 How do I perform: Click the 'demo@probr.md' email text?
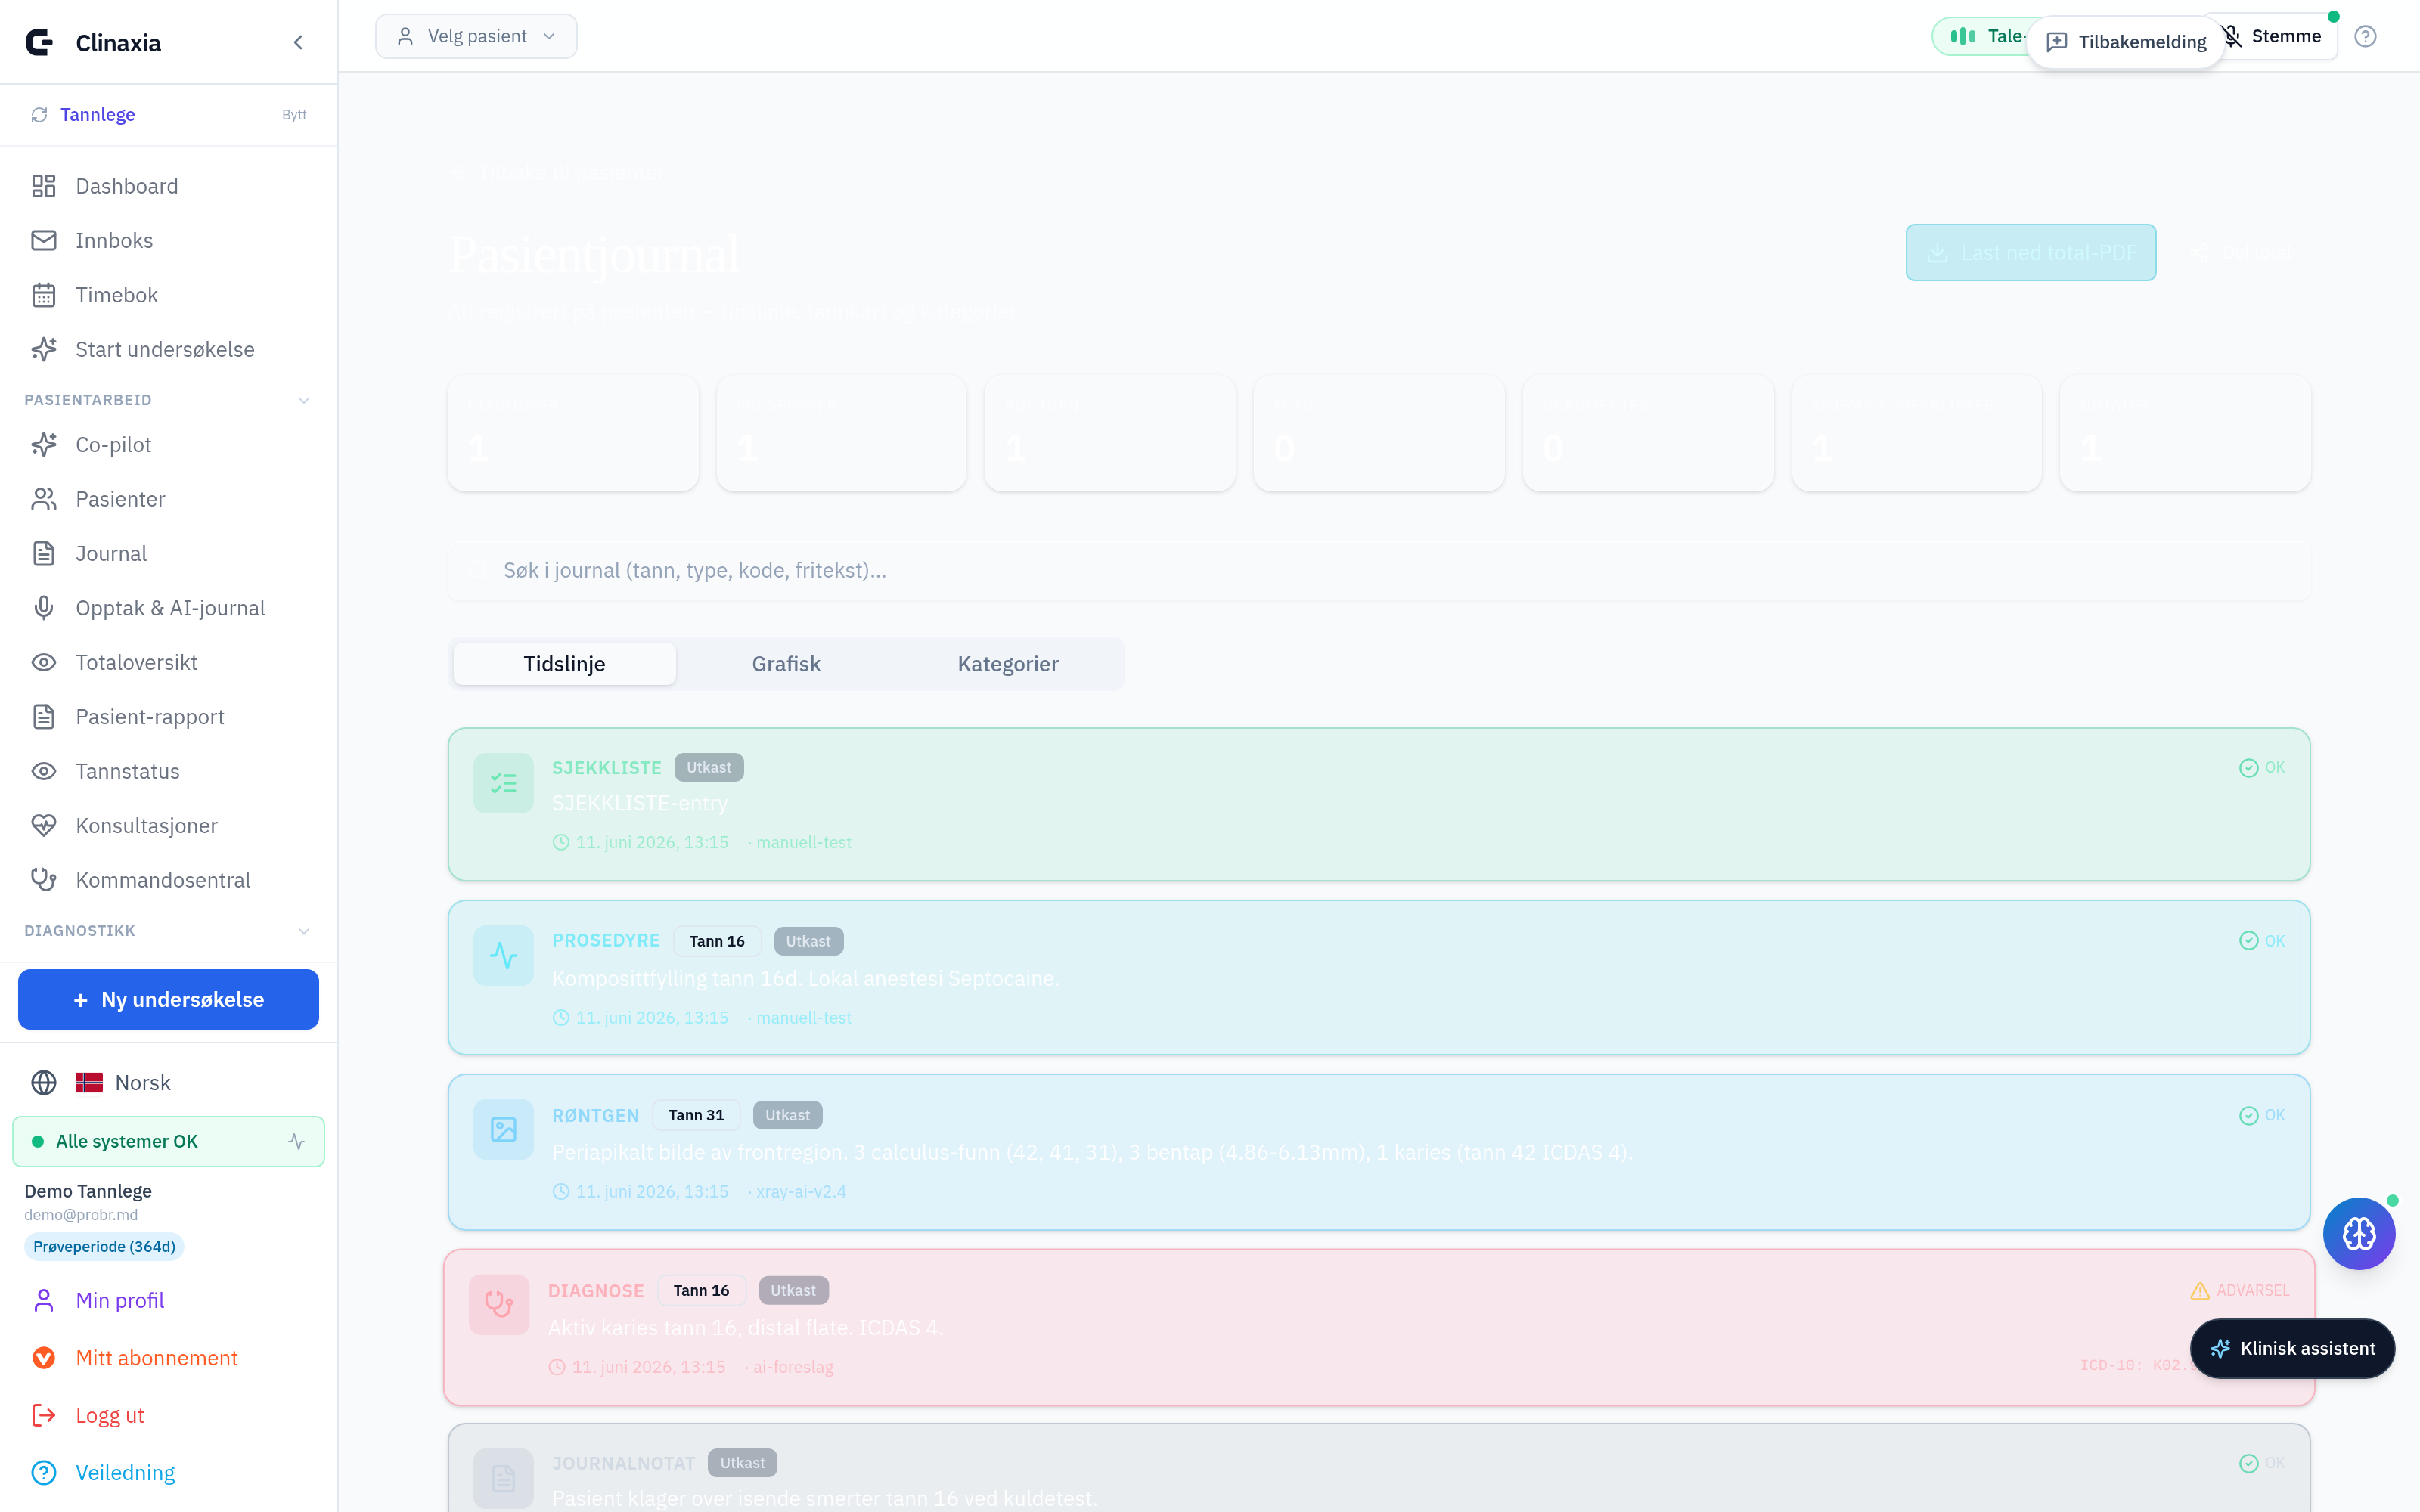(81, 1215)
